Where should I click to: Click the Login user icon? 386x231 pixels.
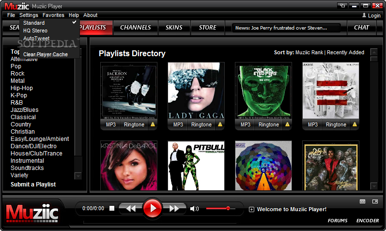tap(364, 15)
